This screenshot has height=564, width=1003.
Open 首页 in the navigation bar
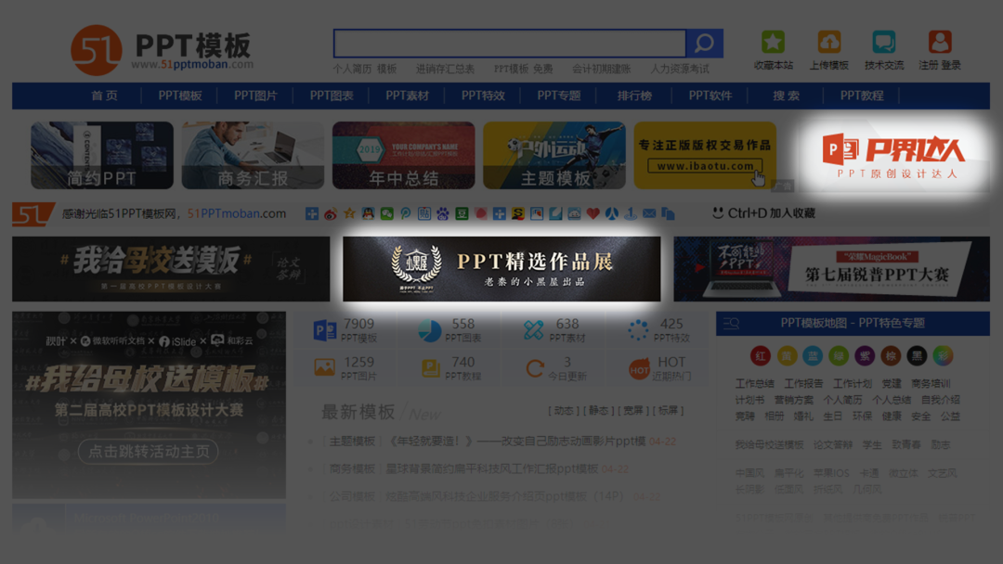[104, 96]
